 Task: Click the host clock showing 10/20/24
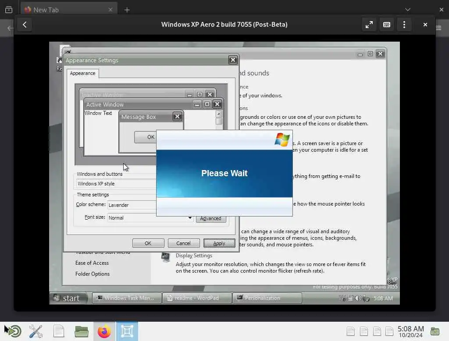[x=410, y=332]
